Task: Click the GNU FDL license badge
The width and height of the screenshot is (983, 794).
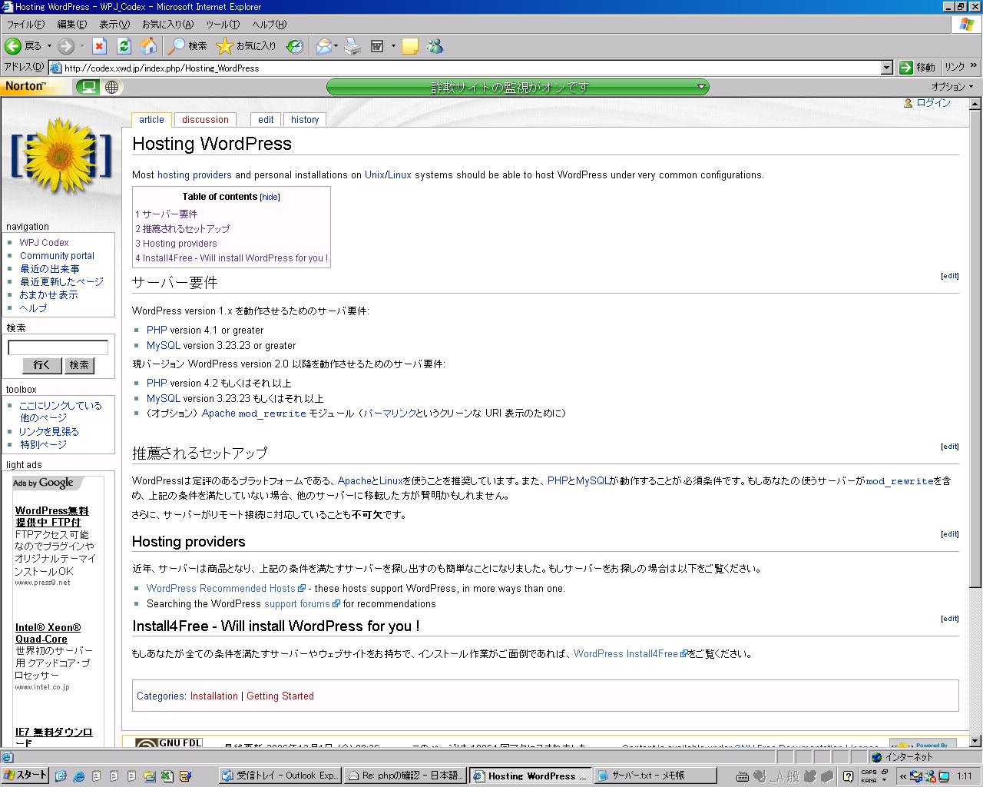Action: click(x=168, y=743)
